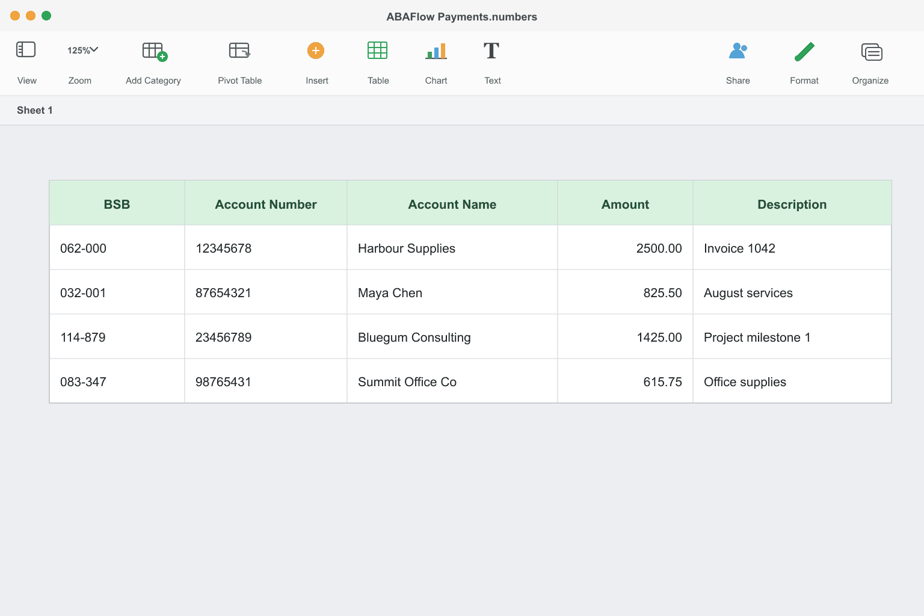Add a Text box
924x616 pixels.
491,51
